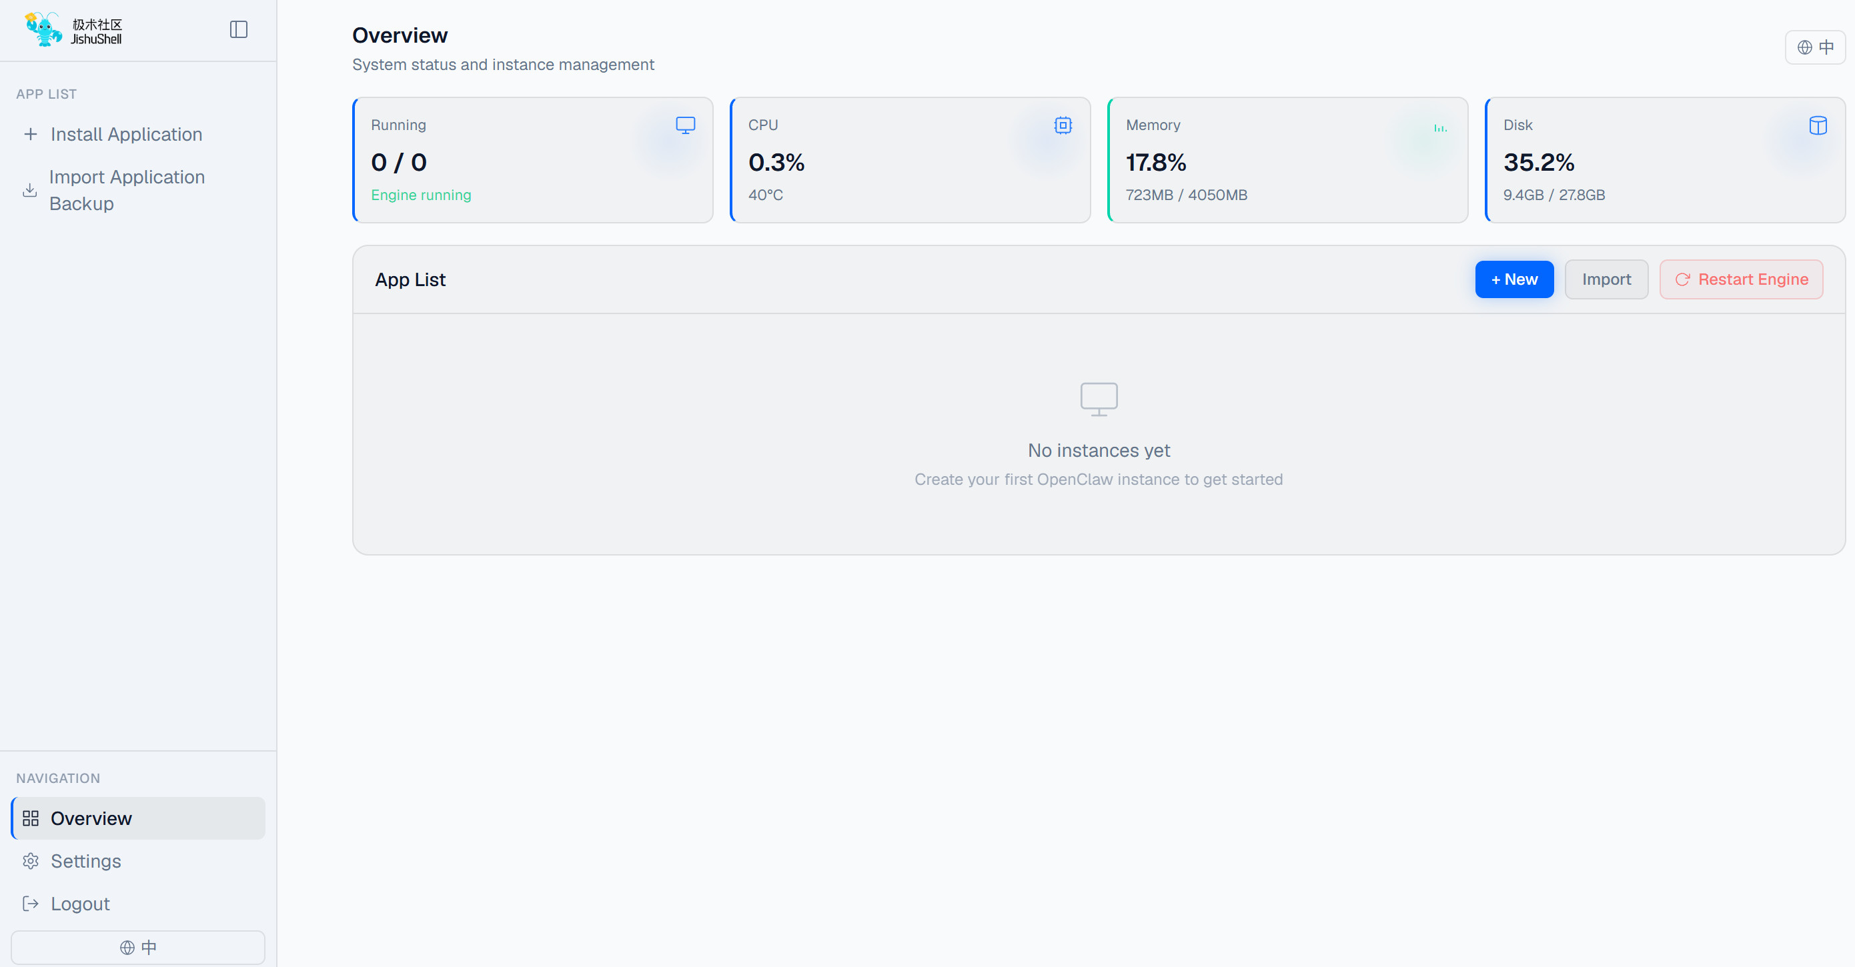Viewport: 1855px width, 967px height.
Task: Click the CPU chip icon
Action: click(x=1062, y=125)
